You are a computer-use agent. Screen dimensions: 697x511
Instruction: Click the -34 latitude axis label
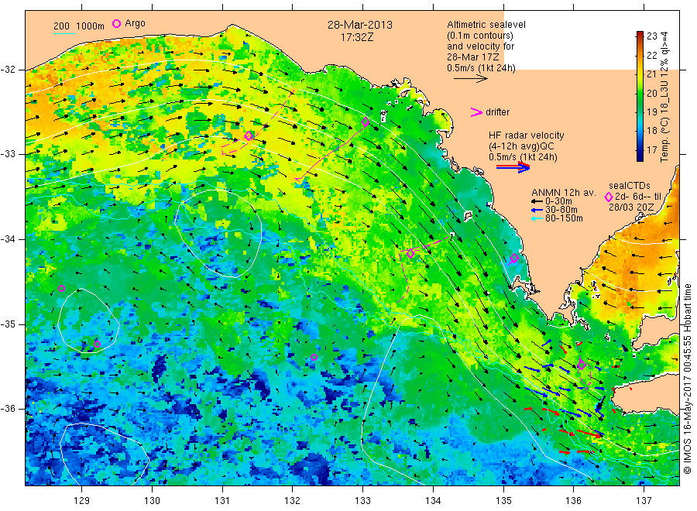click(x=8, y=239)
